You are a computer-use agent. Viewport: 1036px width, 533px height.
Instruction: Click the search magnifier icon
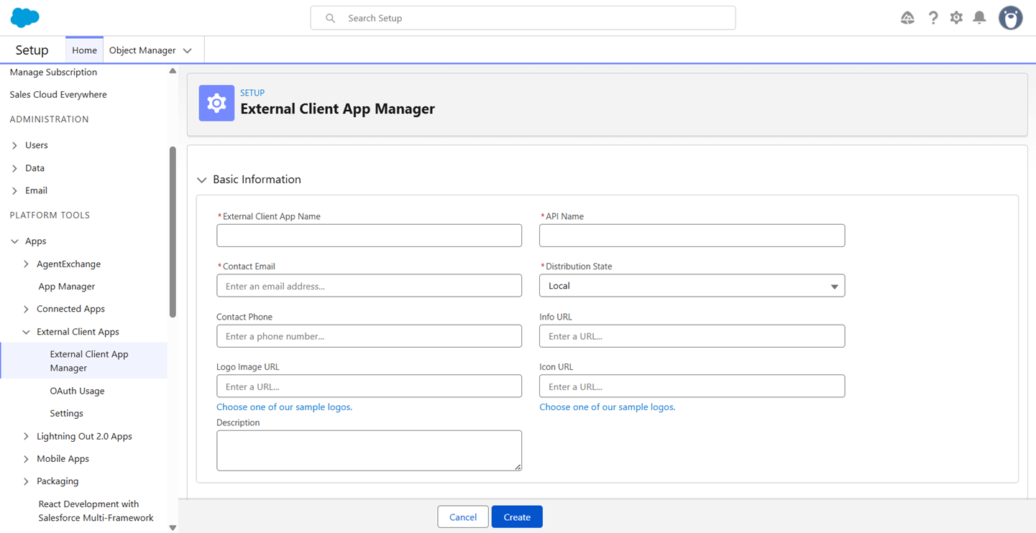click(x=330, y=18)
